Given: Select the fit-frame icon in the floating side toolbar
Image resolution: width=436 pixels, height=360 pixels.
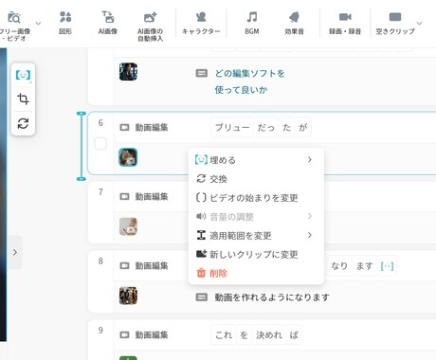Looking at the screenshot, I should point(23,75).
